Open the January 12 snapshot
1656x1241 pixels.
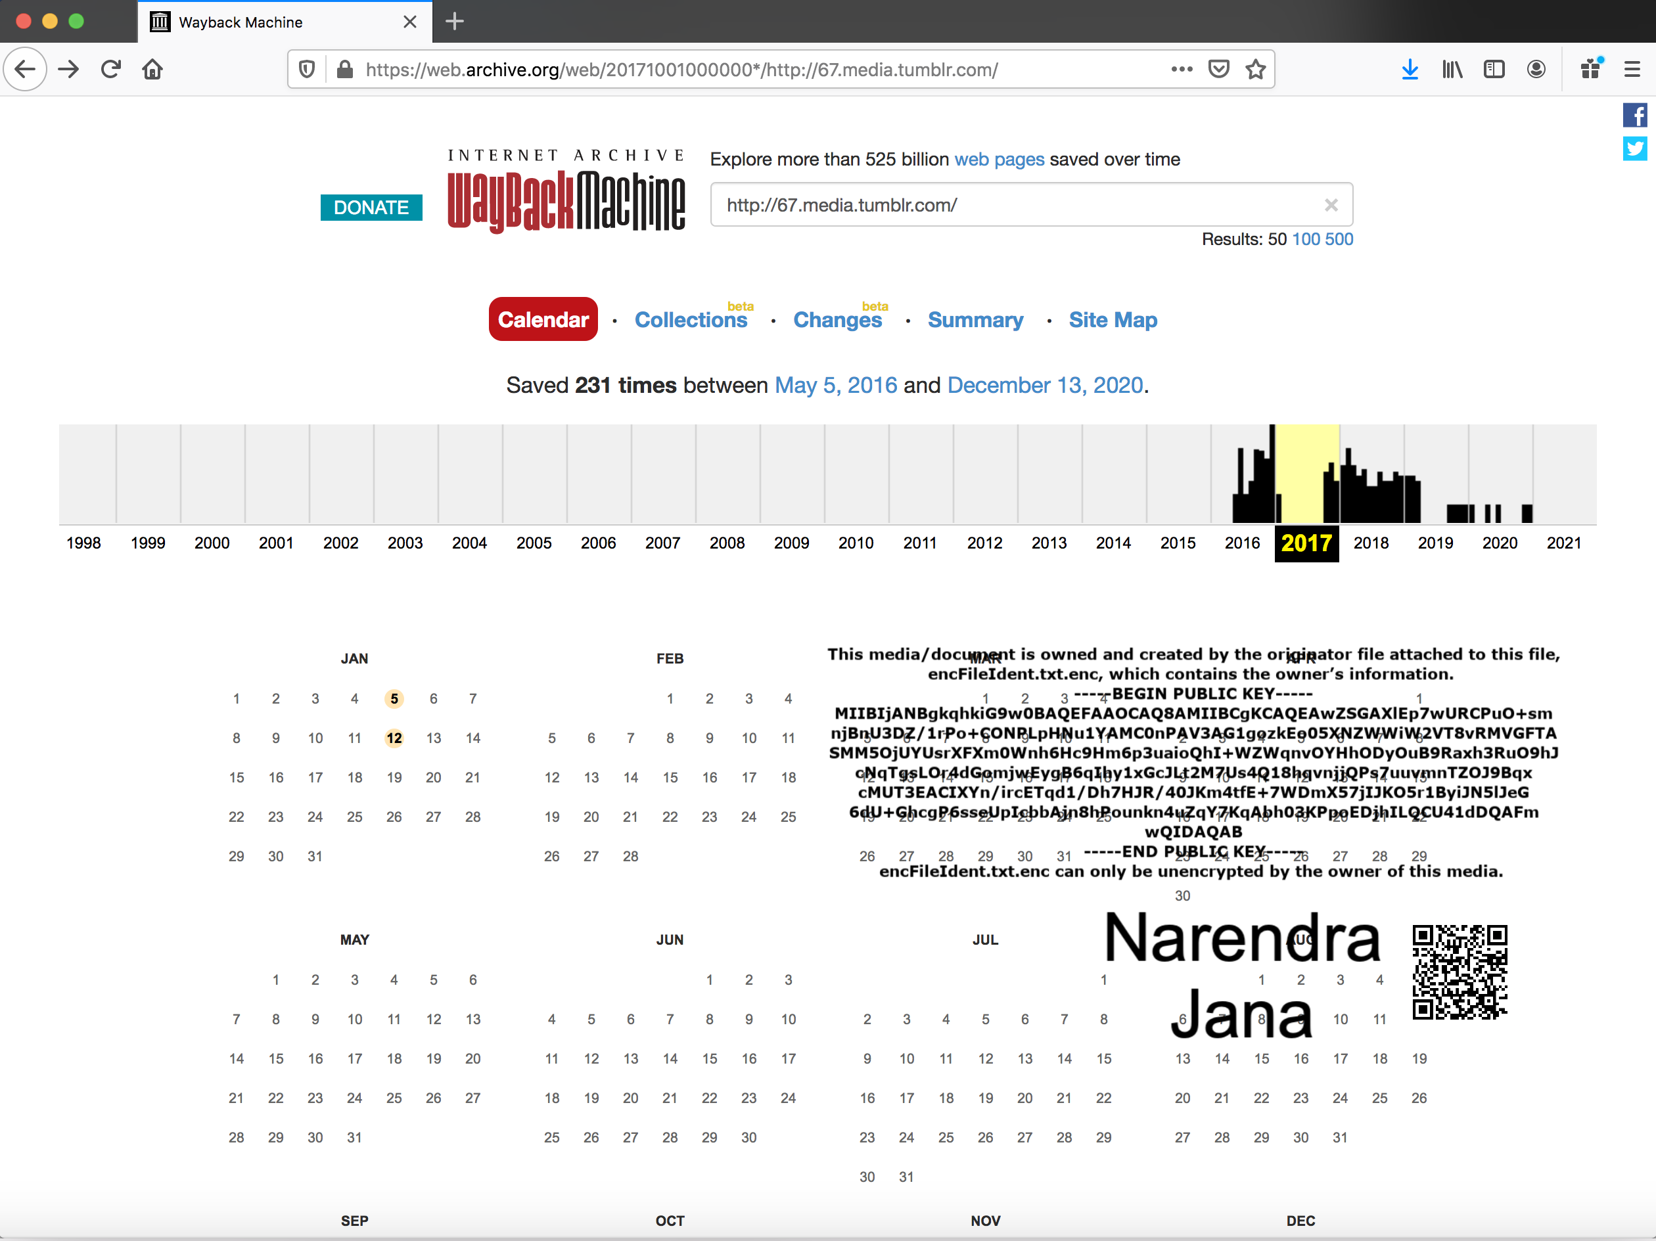394,738
